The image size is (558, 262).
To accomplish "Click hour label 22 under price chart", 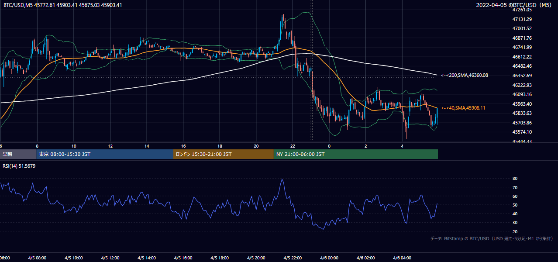I will point(293,146).
